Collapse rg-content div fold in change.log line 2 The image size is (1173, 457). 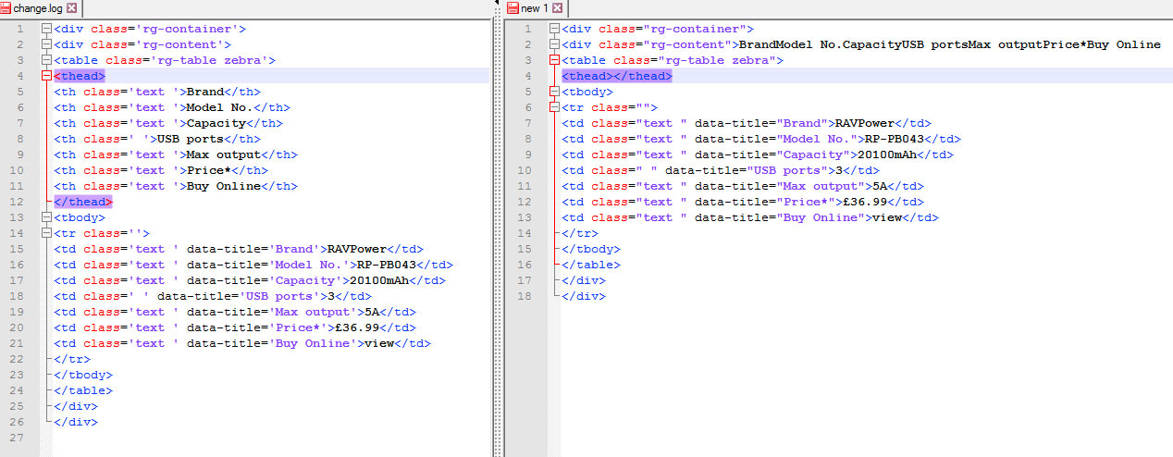[x=46, y=44]
